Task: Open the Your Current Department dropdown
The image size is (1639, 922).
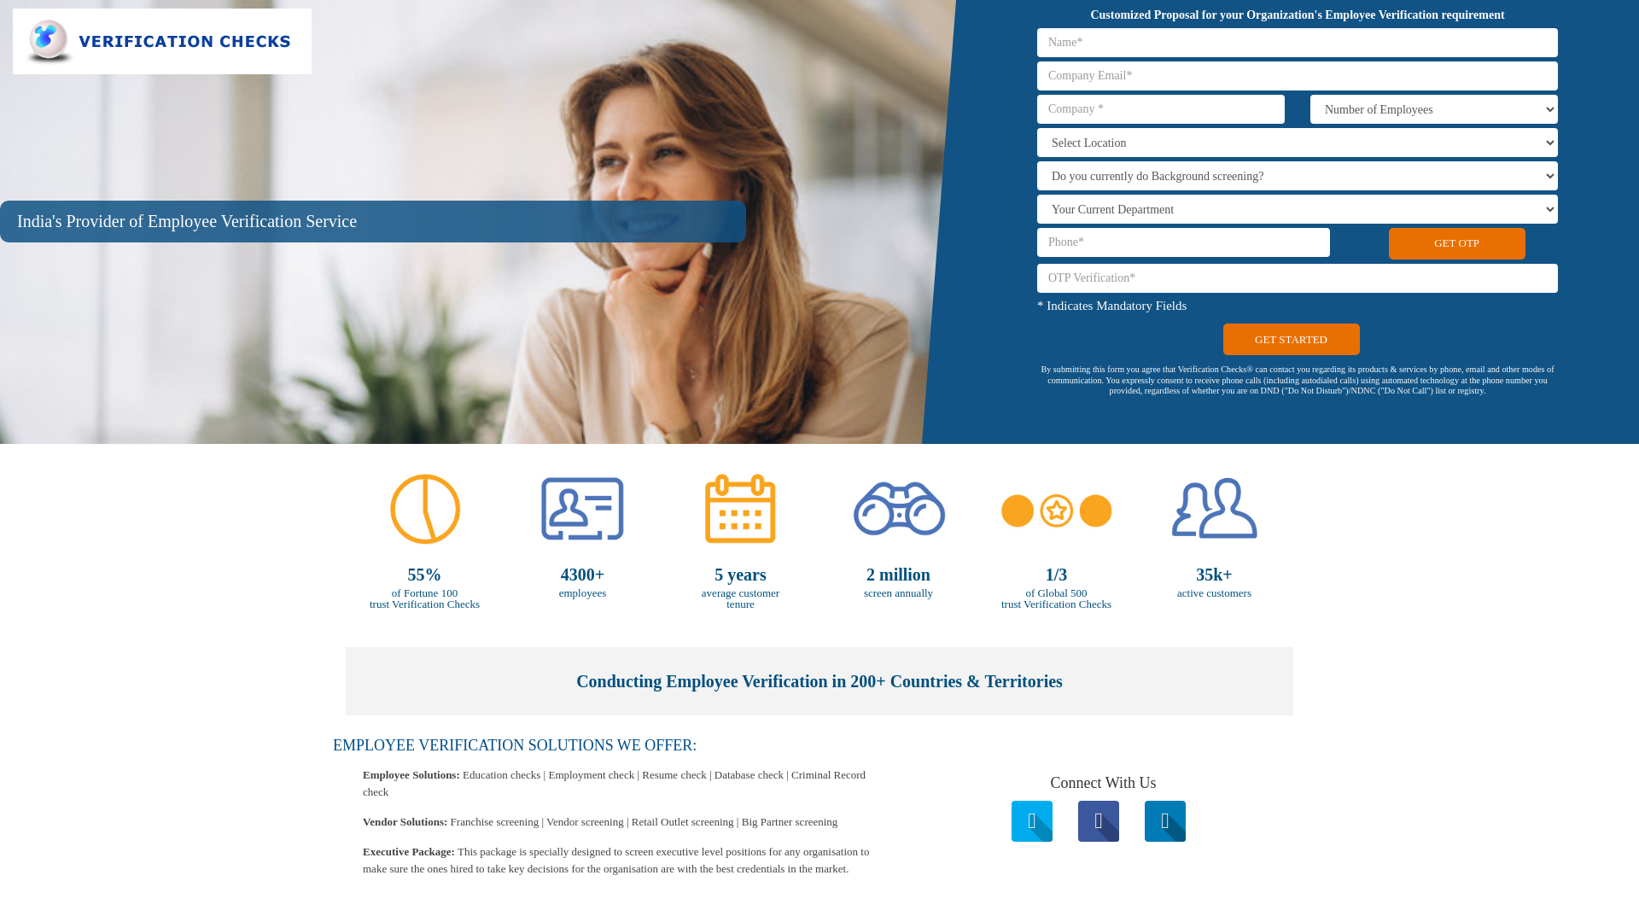Action: point(1297,208)
